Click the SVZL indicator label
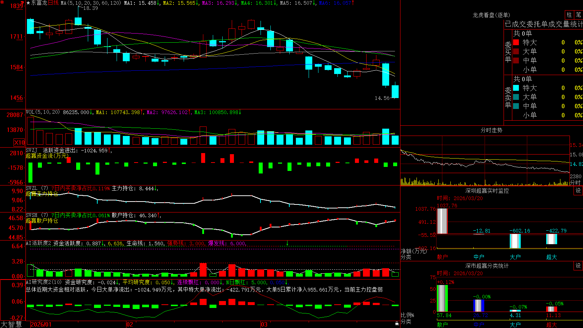The height and width of the screenshot is (328, 583). (32, 188)
